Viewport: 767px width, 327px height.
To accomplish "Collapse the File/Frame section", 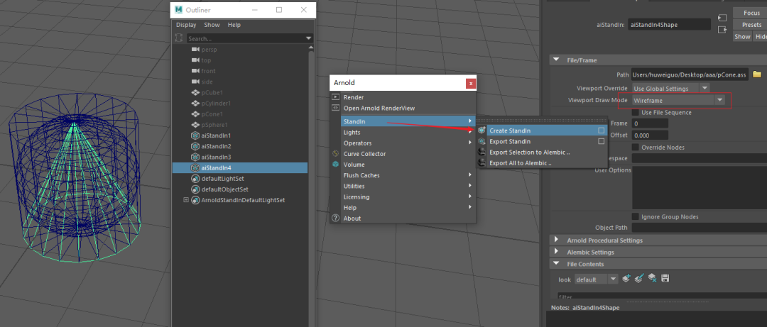I will click(555, 60).
